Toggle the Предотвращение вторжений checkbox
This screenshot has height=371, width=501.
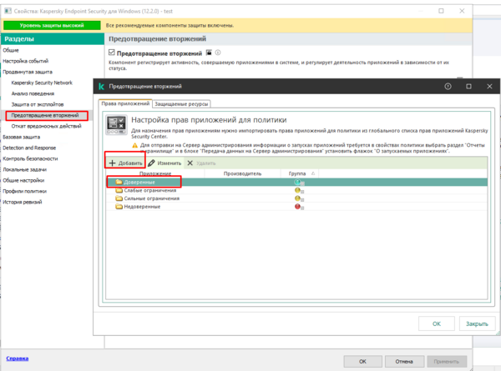[x=112, y=53]
